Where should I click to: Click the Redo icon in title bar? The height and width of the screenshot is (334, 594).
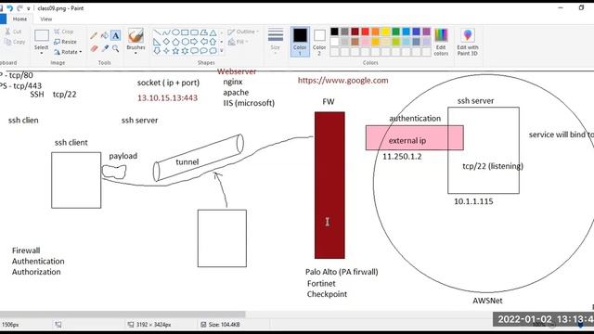19,8
